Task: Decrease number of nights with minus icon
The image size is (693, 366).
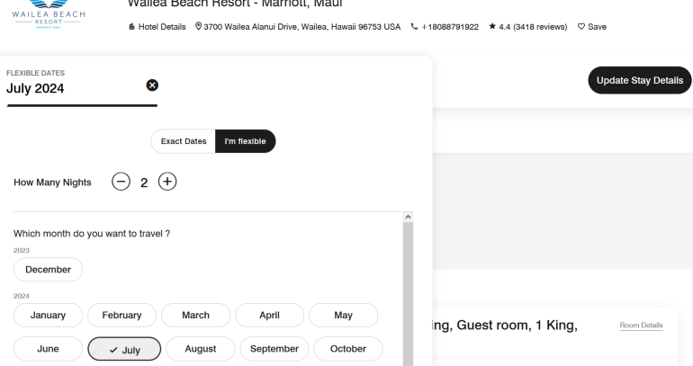Action: (x=121, y=182)
